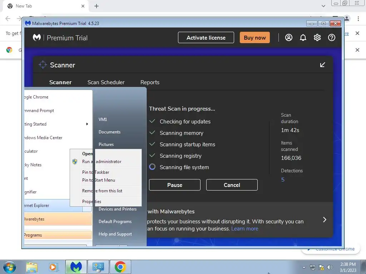366x274 pixels.
Task: Open Windows Start button
Action: coord(10,267)
